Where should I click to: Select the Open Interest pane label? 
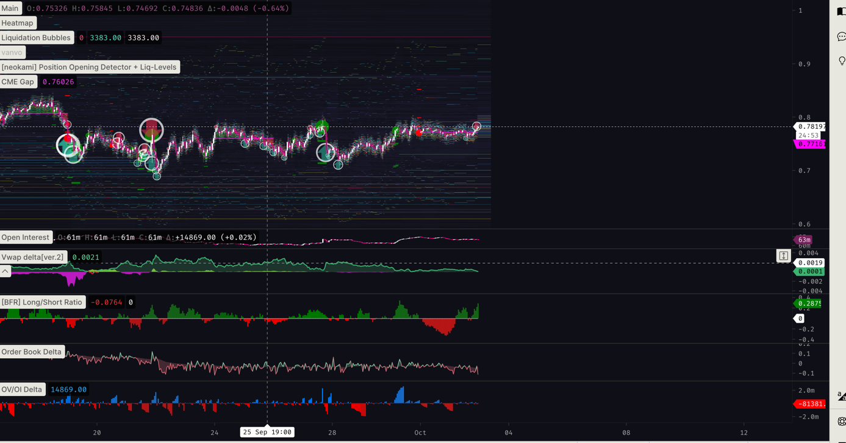tap(26, 237)
